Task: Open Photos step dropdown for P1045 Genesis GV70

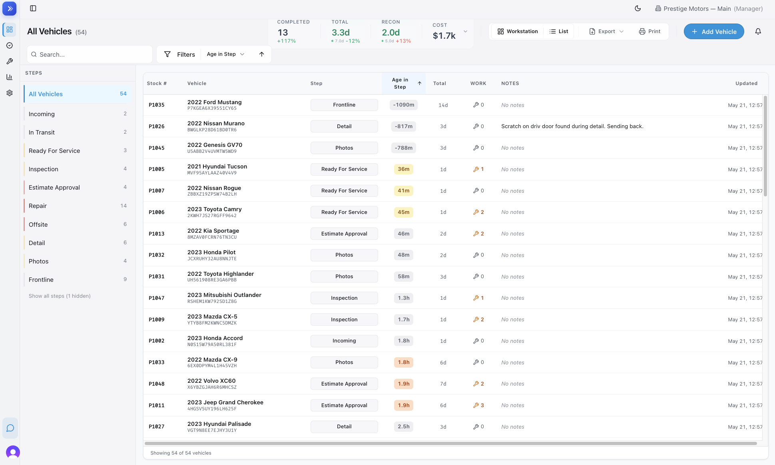Action: (344, 148)
